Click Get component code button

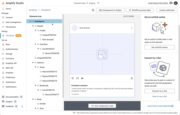click(102, 106)
